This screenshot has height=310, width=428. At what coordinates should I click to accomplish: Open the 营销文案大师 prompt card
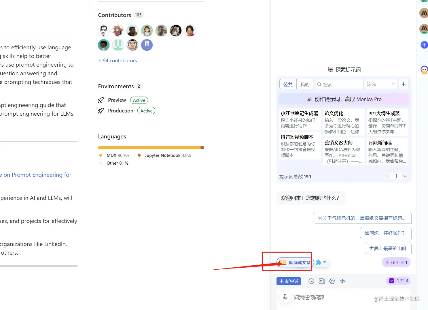coord(343,152)
